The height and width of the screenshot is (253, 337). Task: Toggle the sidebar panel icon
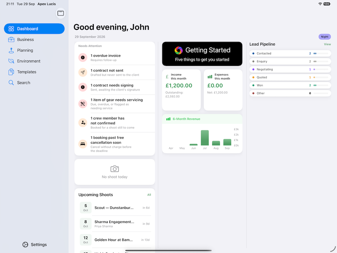(61, 13)
